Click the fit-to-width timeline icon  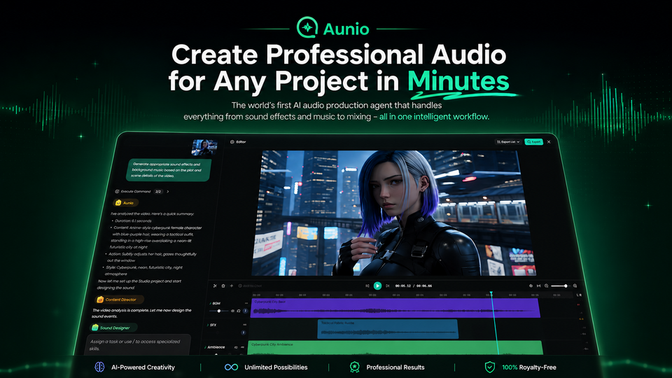[539, 286]
